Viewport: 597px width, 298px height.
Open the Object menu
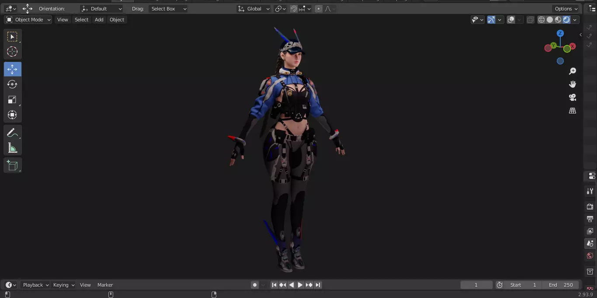[117, 20]
